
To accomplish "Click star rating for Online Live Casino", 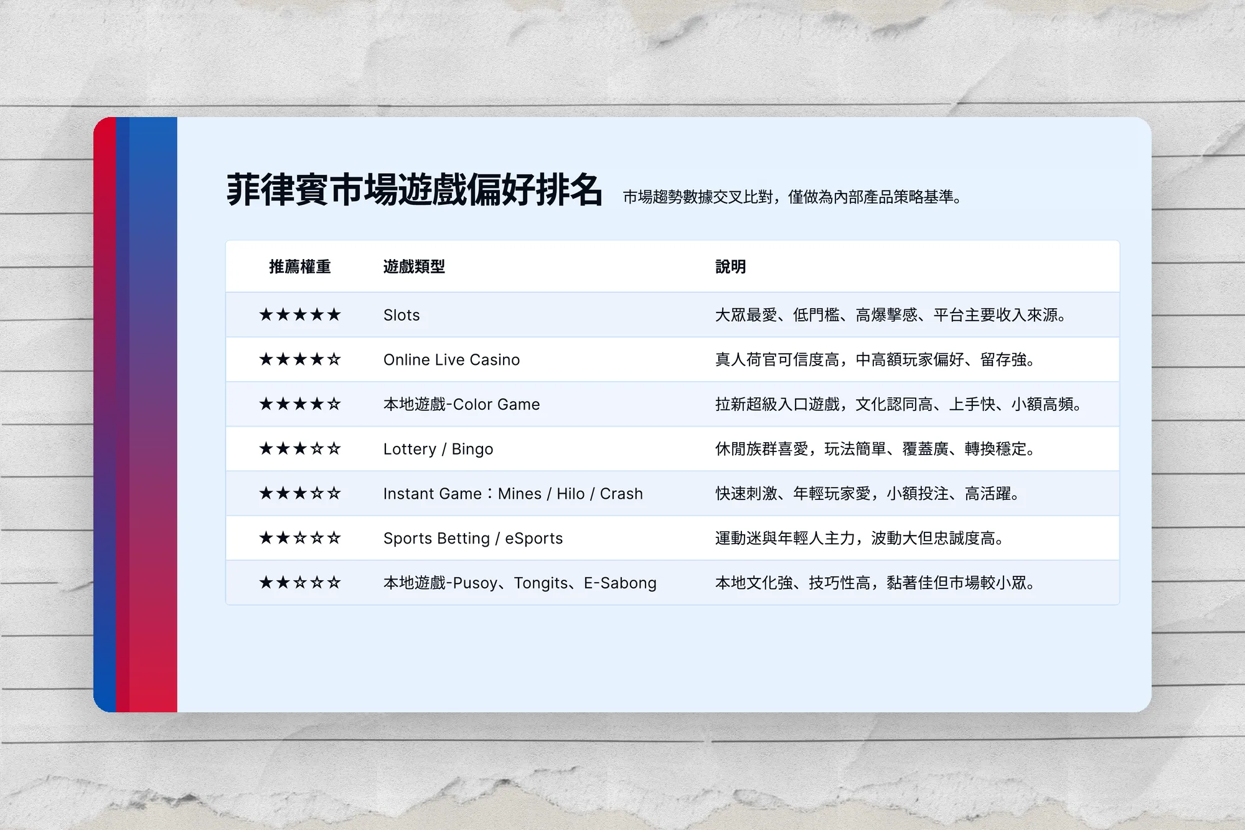I will pos(300,359).
